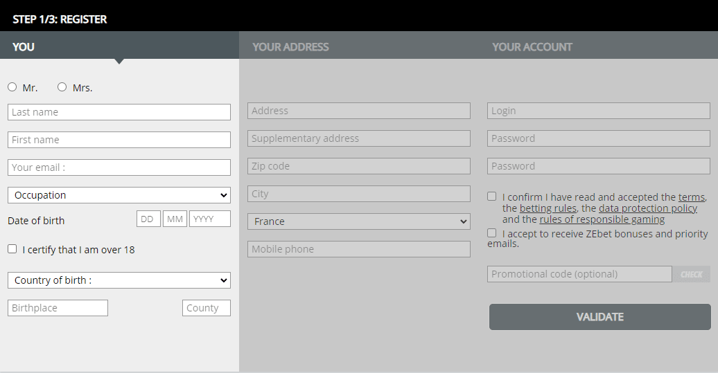Click the Login input field
Screen dimensions: 718x373
click(599, 111)
